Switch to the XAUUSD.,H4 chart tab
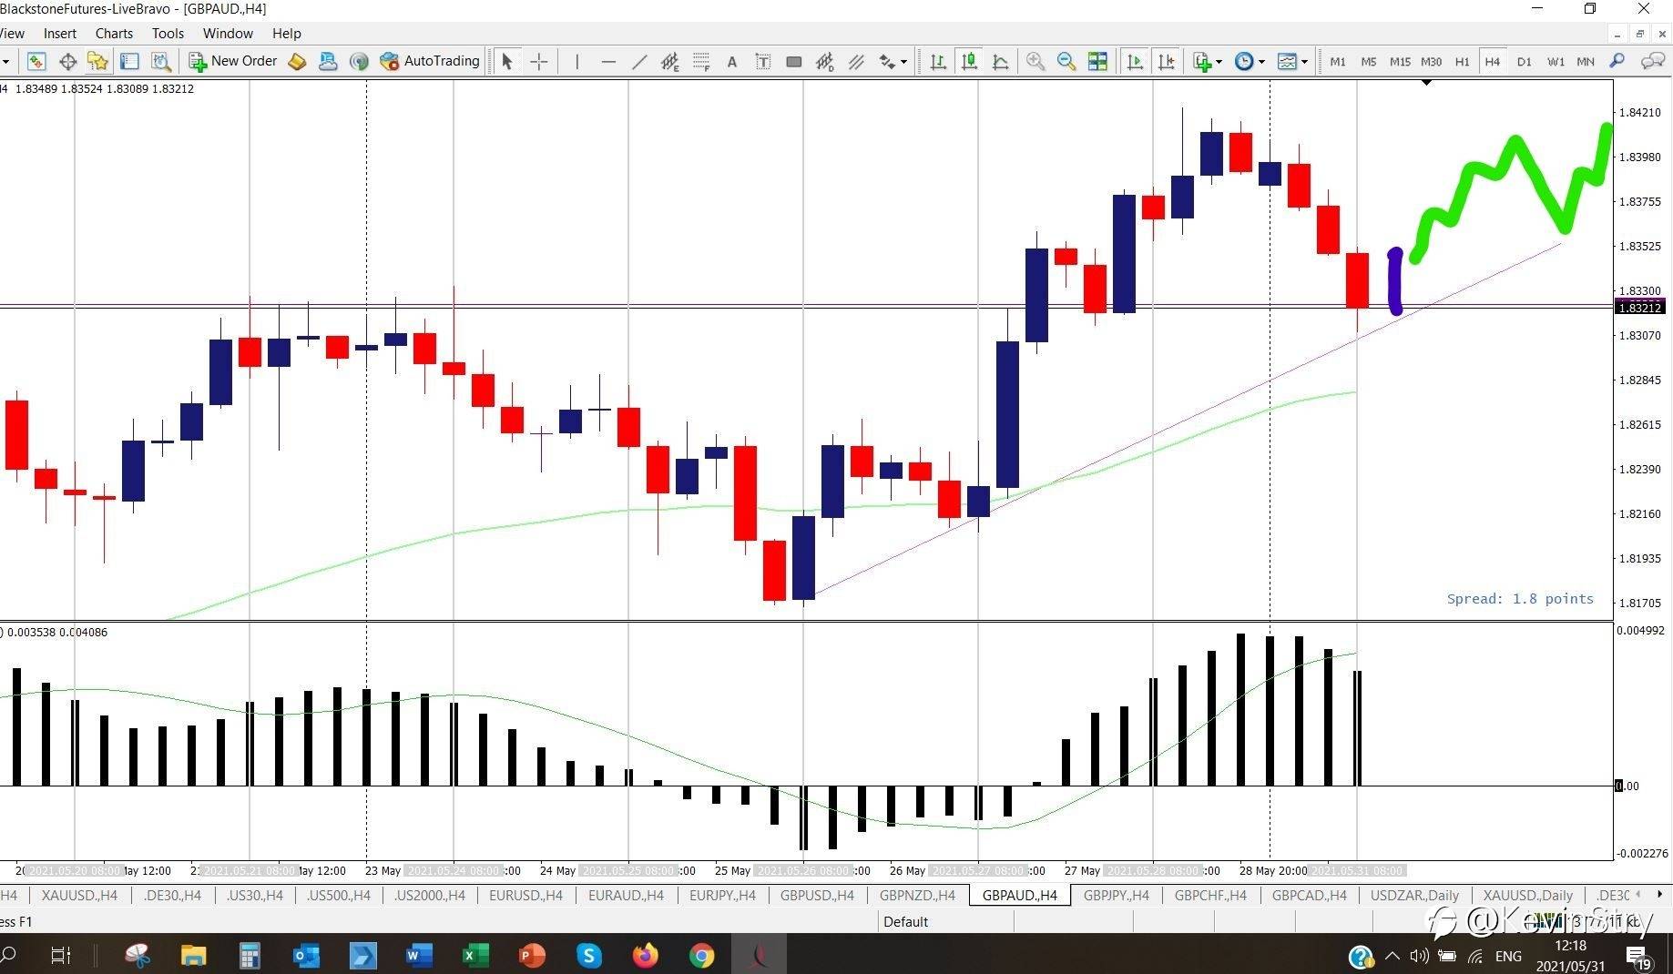 (79, 896)
